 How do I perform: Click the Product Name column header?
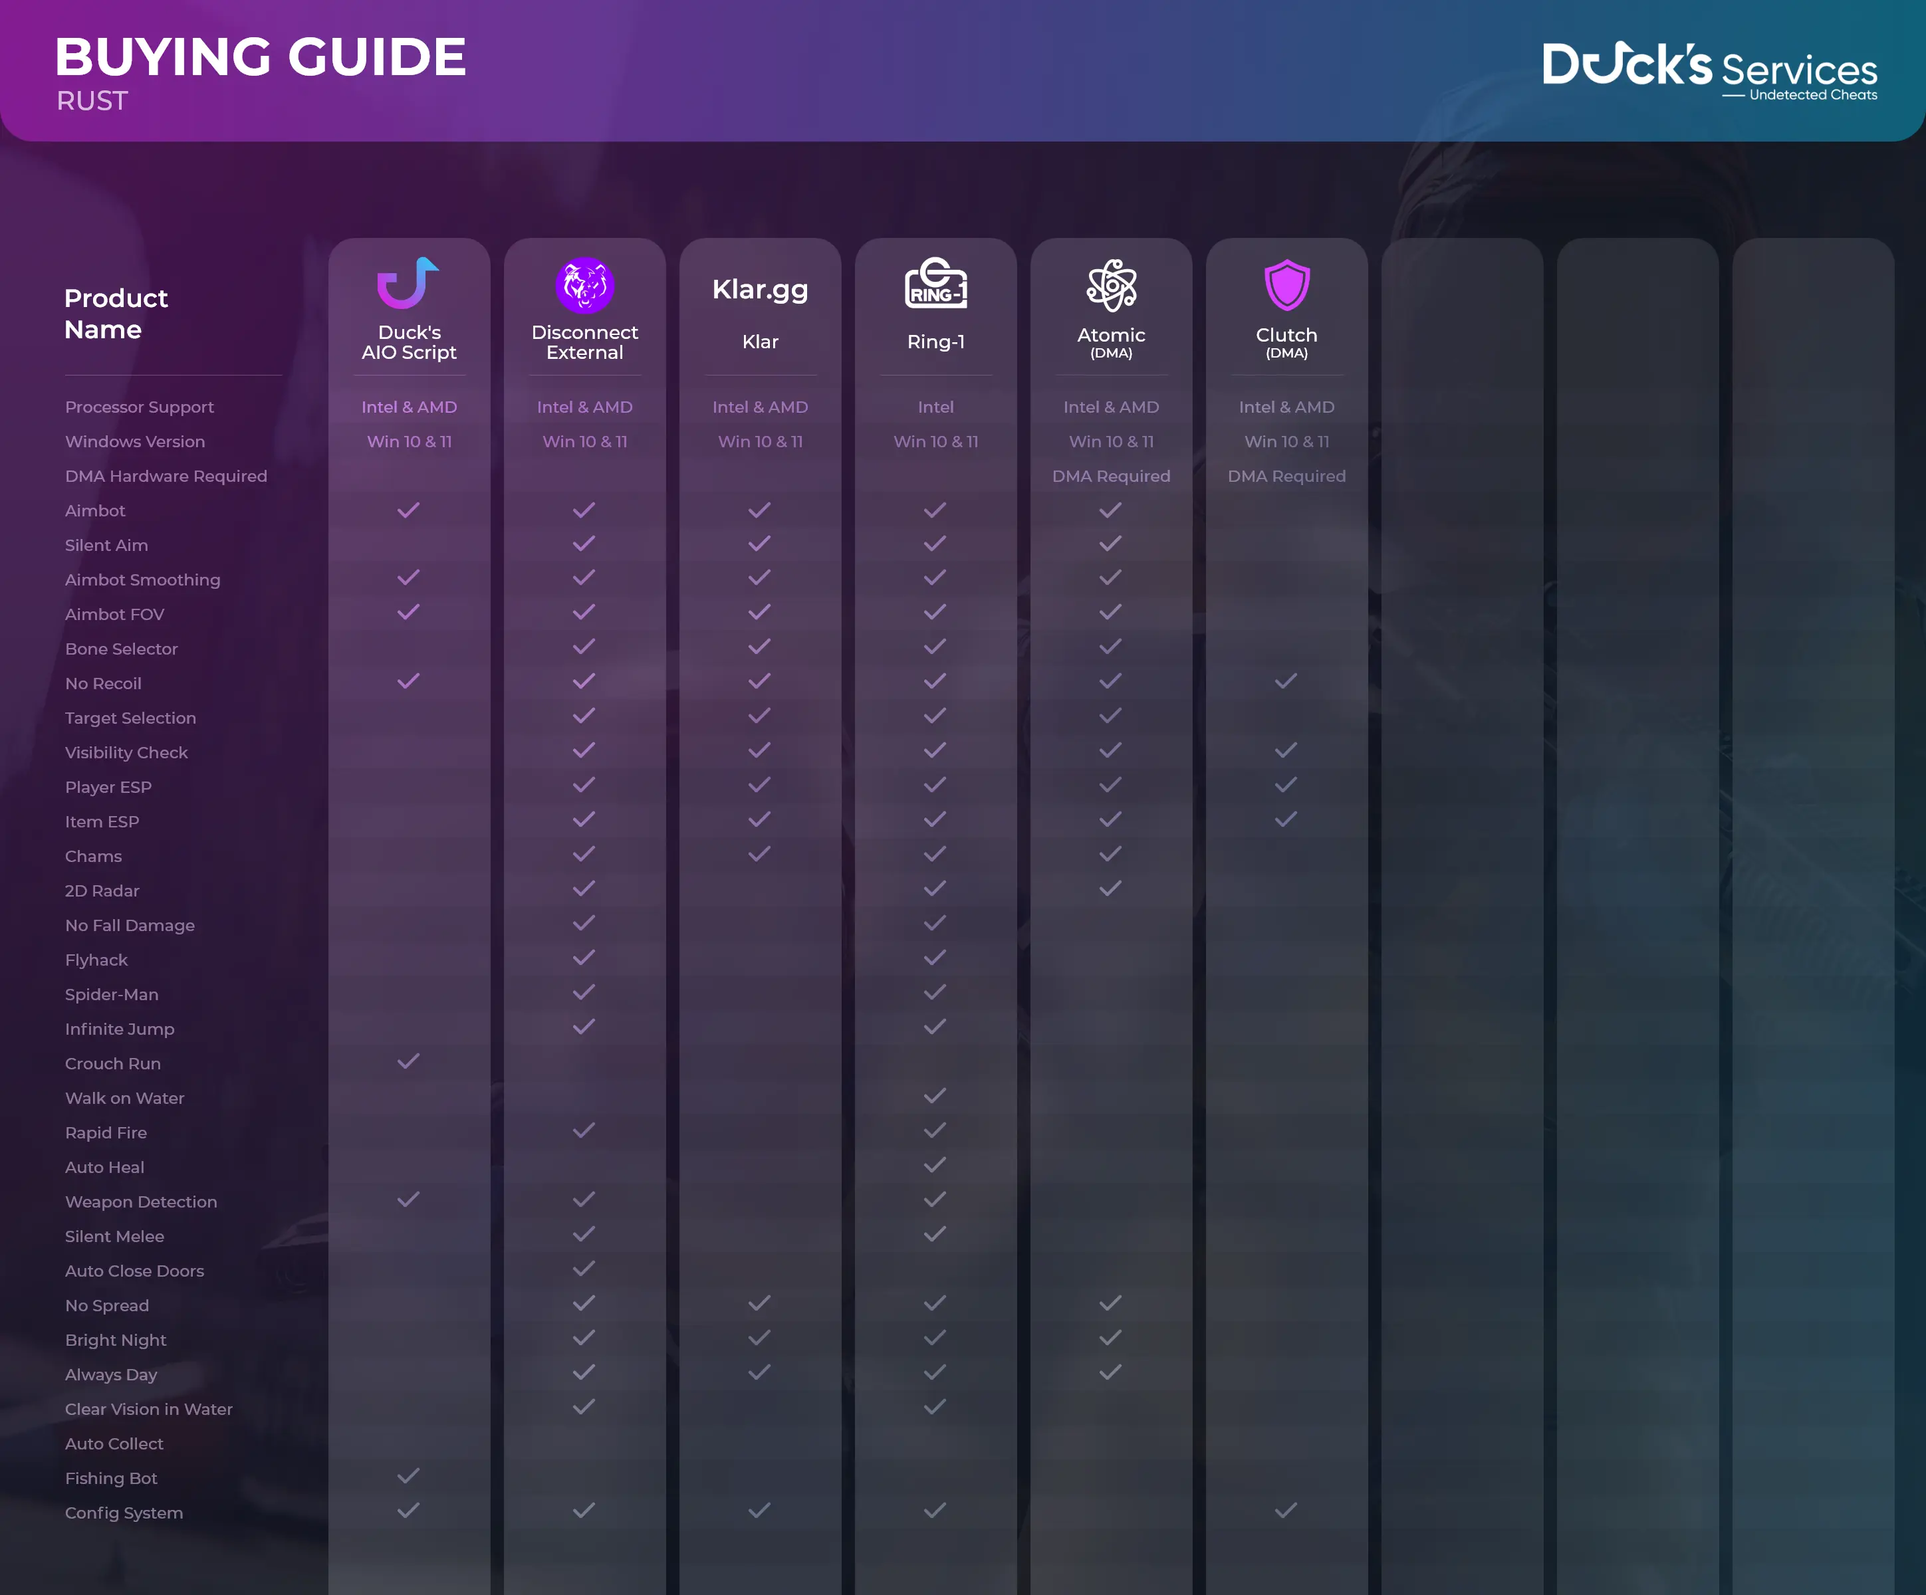pyautogui.click(x=116, y=314)
